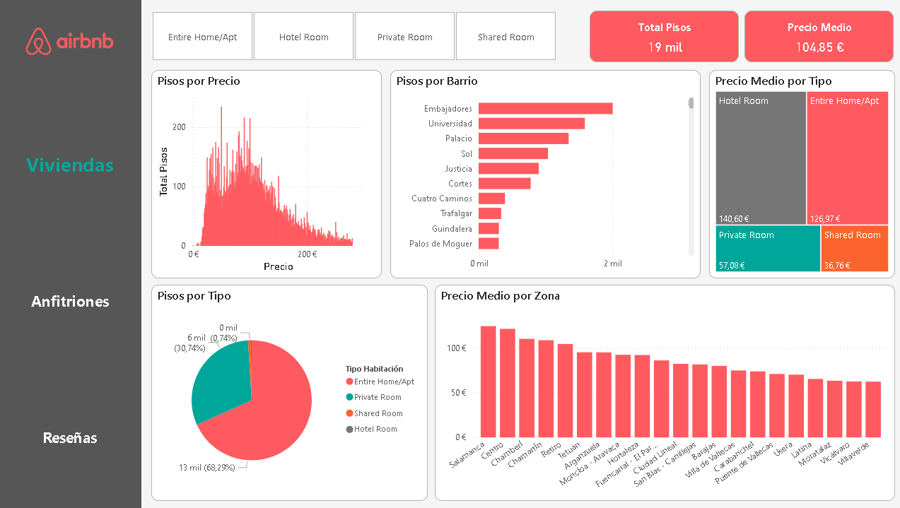Open the Viviendas page
The image size is (900, 508).
click(70, 165)
